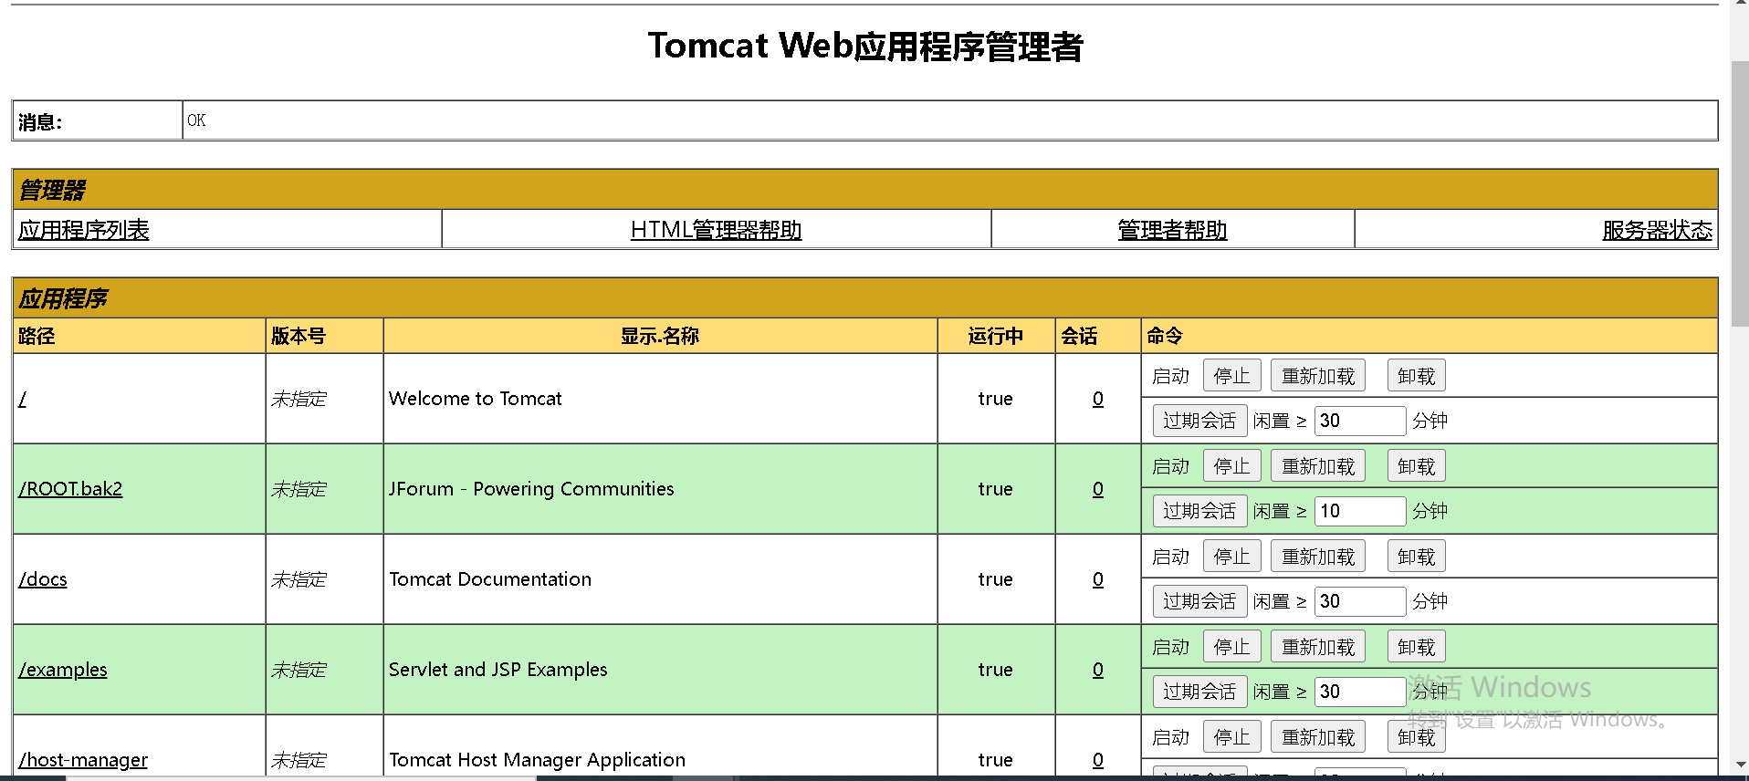The image size is (1749, 781).
Task: Click 'Tomcat Host Manager Application' text
Action: [x=538, y=760]
